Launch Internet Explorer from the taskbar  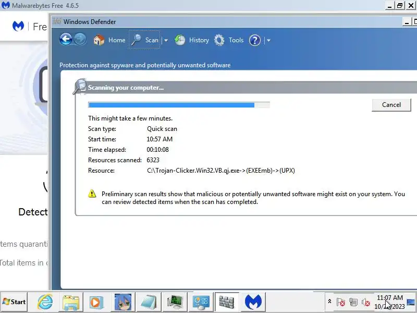(45, 302)
